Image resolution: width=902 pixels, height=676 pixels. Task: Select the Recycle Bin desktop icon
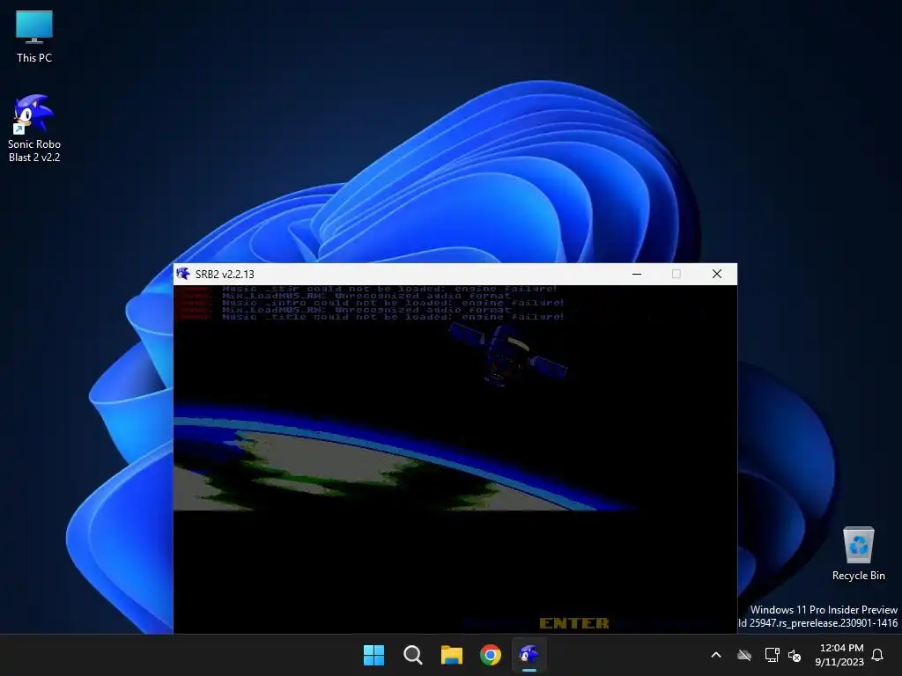(858, 554)
